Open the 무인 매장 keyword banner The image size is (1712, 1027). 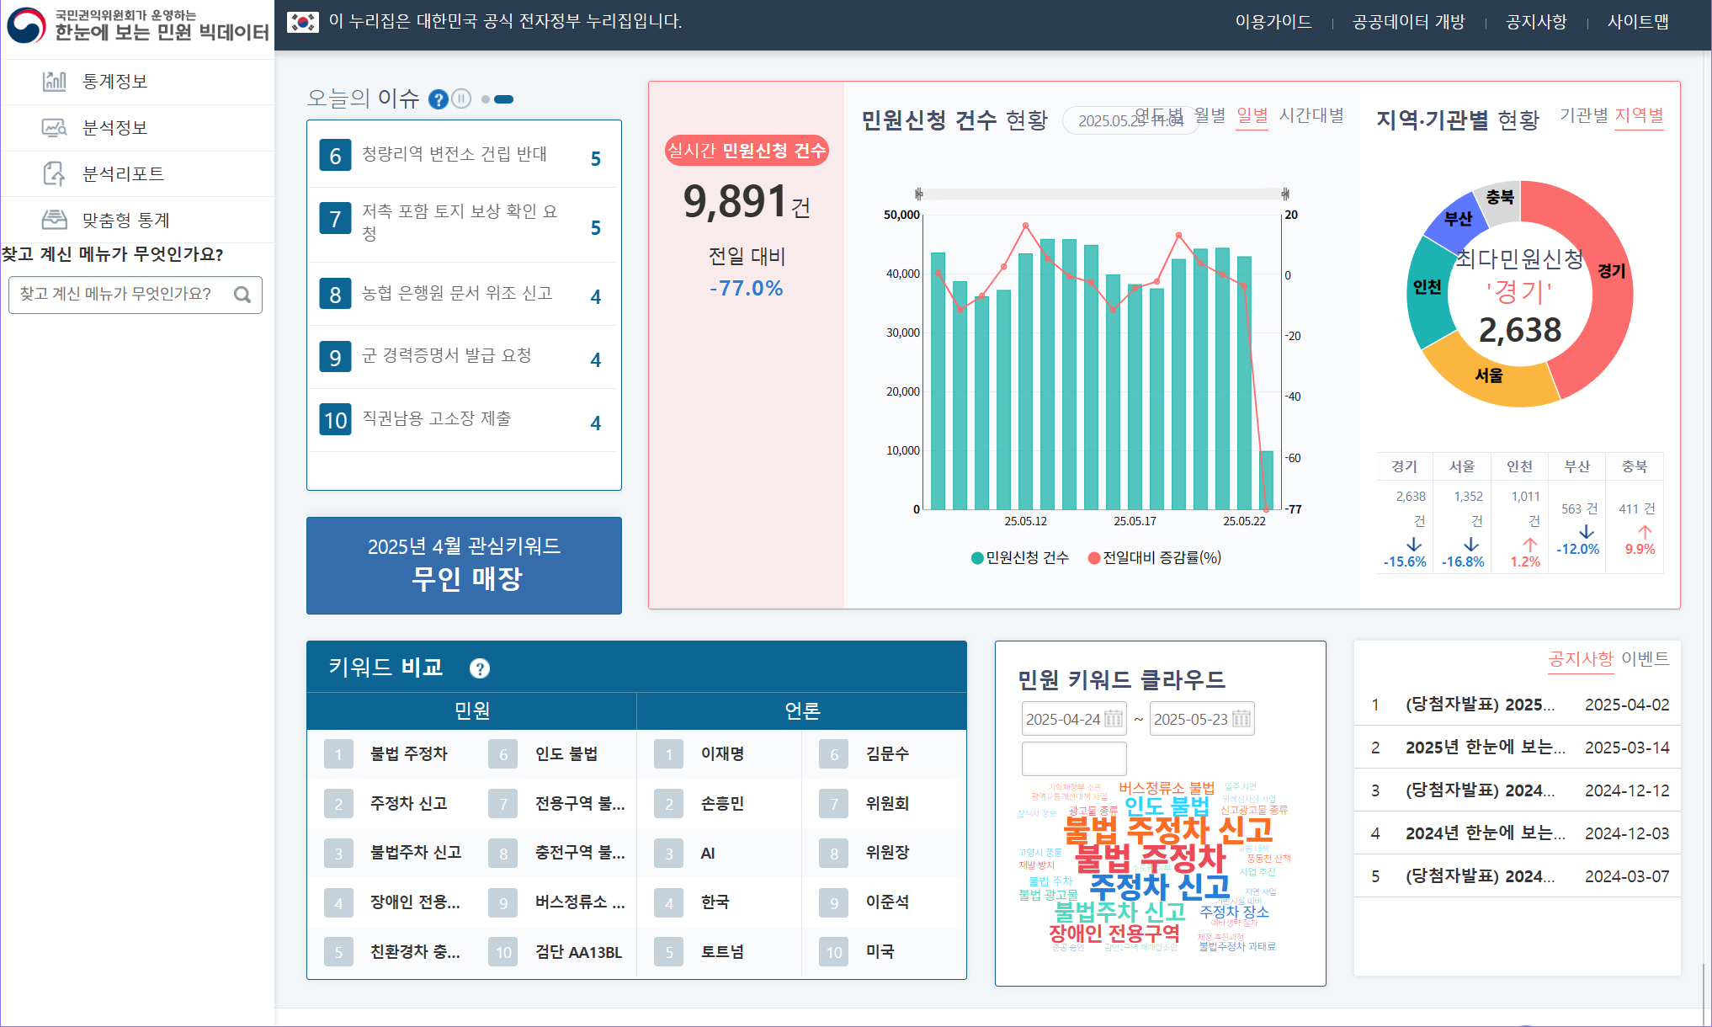[x=464, y=566]
